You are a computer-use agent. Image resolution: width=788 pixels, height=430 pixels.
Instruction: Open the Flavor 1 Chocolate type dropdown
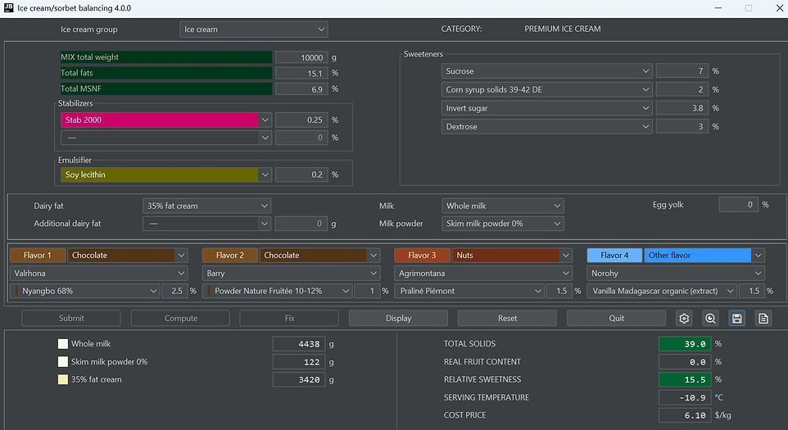[x=128, y=256]
